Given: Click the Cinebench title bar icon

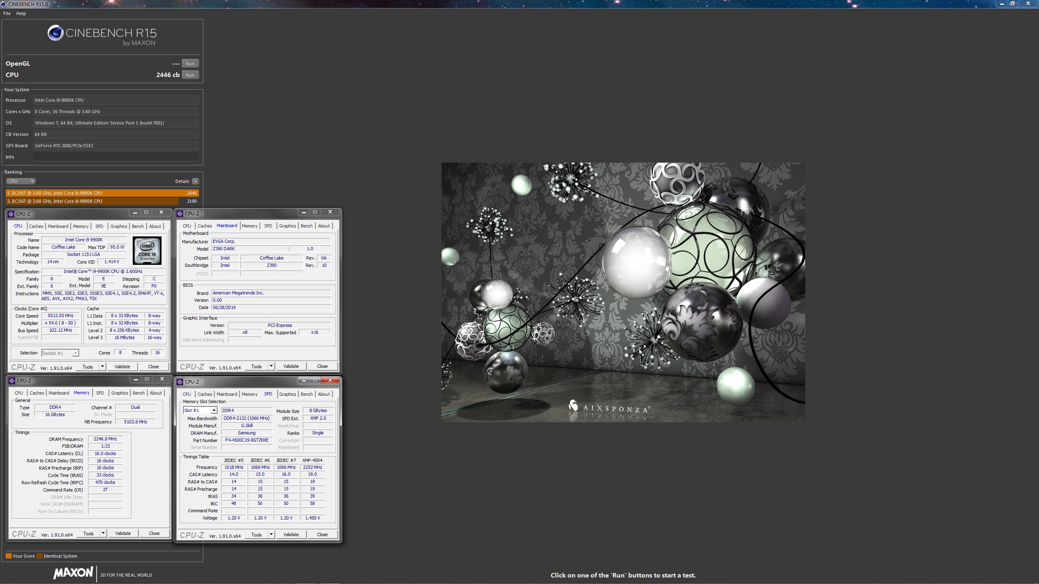Looking at the screenshot, I should [x=4, y=4].
